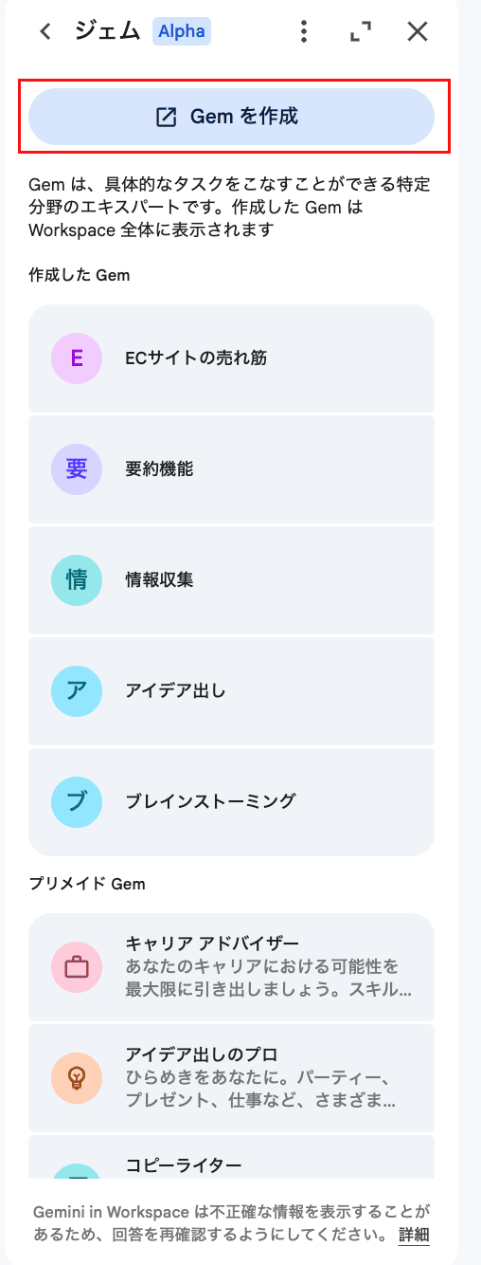Launch the ブレインストーミング Gem
This screenshot has height=1265, width=481.
tap(231, 801)
